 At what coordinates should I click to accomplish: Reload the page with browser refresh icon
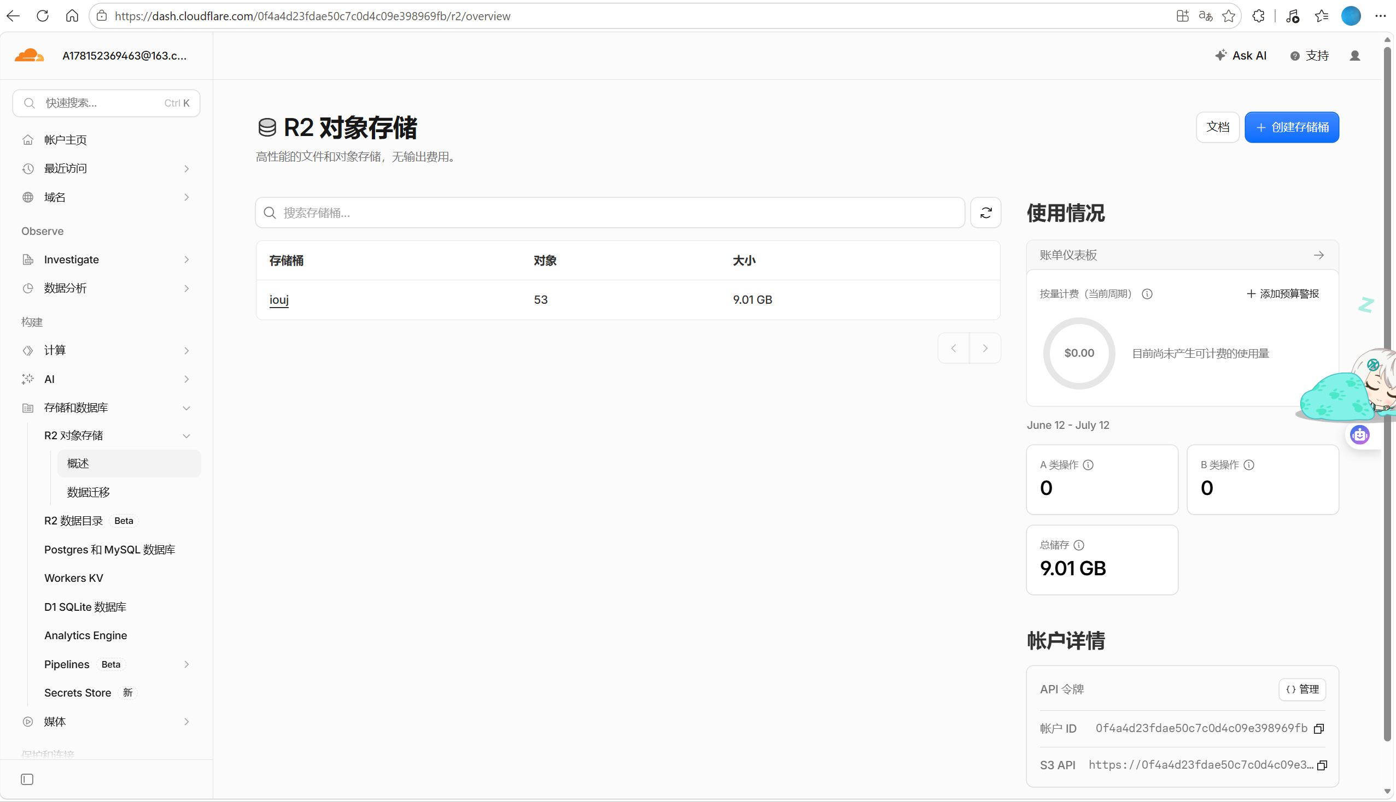pyautogui.click(x=43, y=16)
